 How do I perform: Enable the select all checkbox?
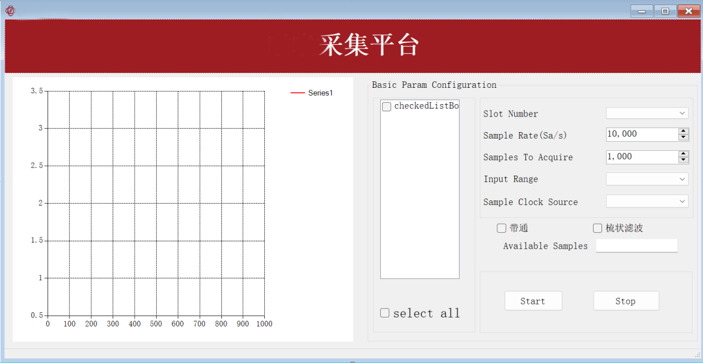(x=385, y=314)
